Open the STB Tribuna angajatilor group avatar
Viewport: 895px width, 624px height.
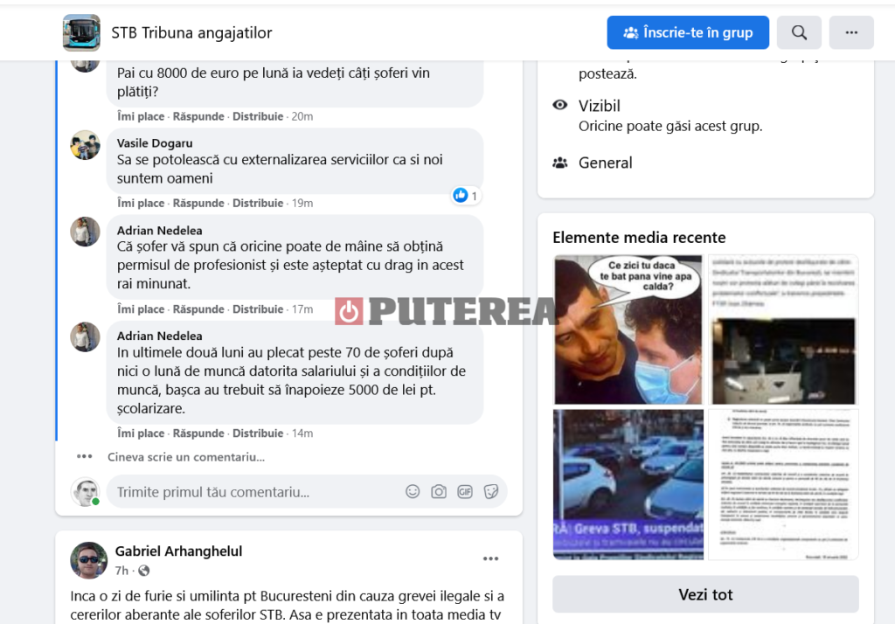click(81, 32)
